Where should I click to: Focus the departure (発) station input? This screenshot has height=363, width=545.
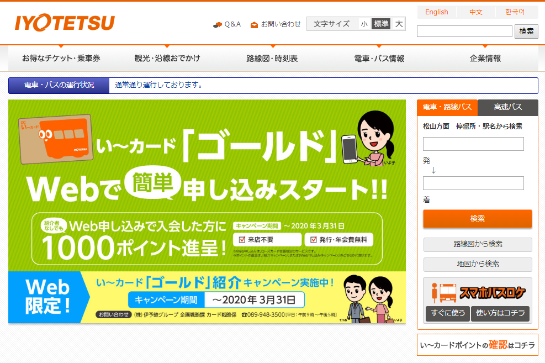[x=473, y=144]
